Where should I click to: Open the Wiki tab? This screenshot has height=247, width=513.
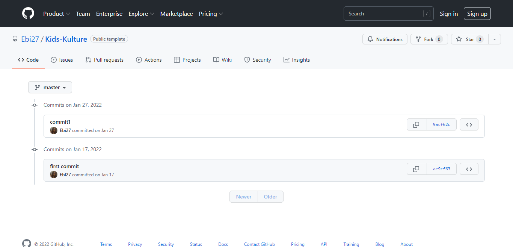point(222,60)
